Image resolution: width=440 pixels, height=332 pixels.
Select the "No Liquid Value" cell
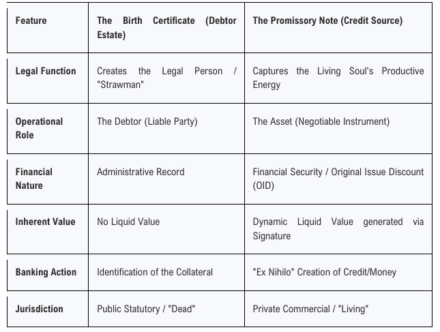coord(128,222)
